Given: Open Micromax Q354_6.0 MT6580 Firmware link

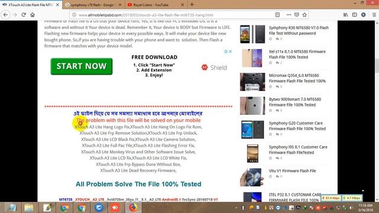Looking at the screenshot, I should (297, 78).
